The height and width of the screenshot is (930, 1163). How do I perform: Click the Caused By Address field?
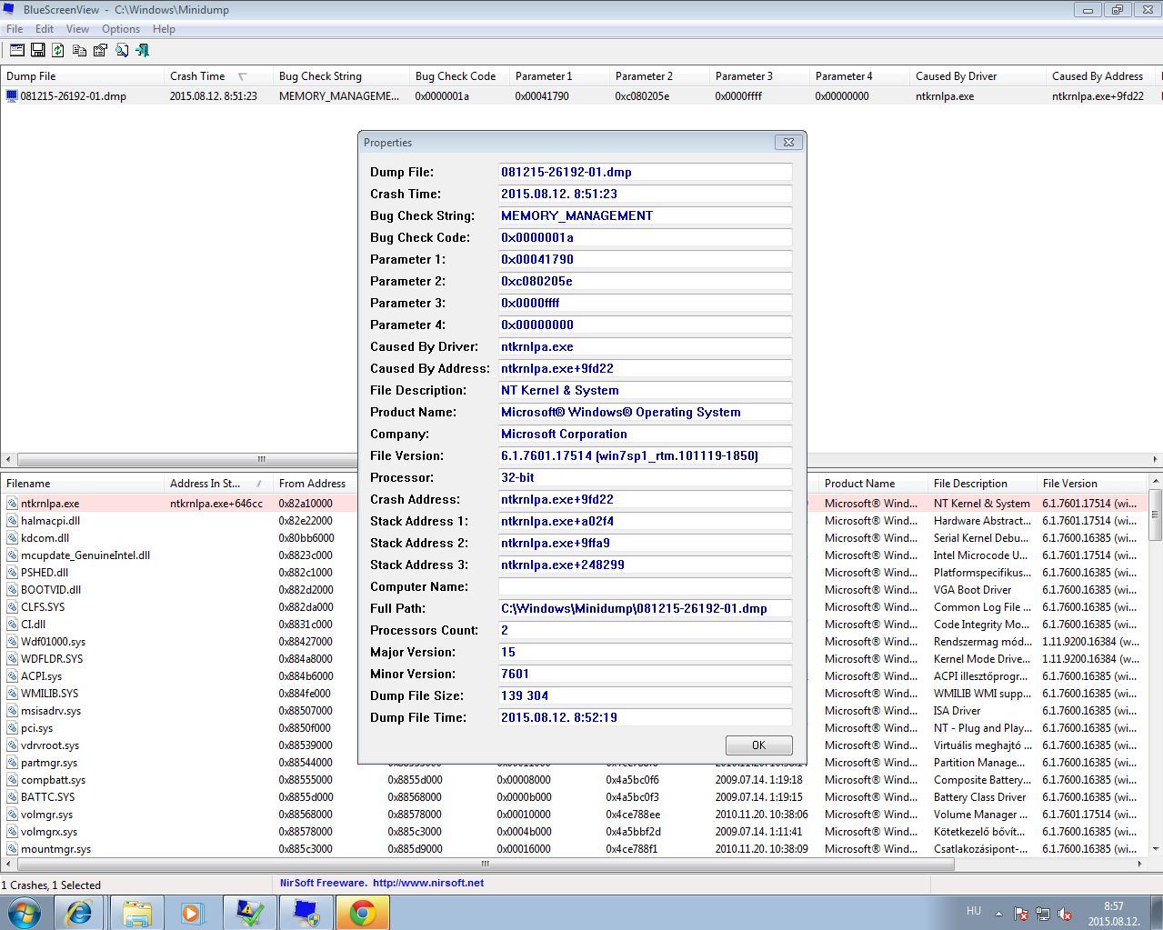click(x=645, y=368)
